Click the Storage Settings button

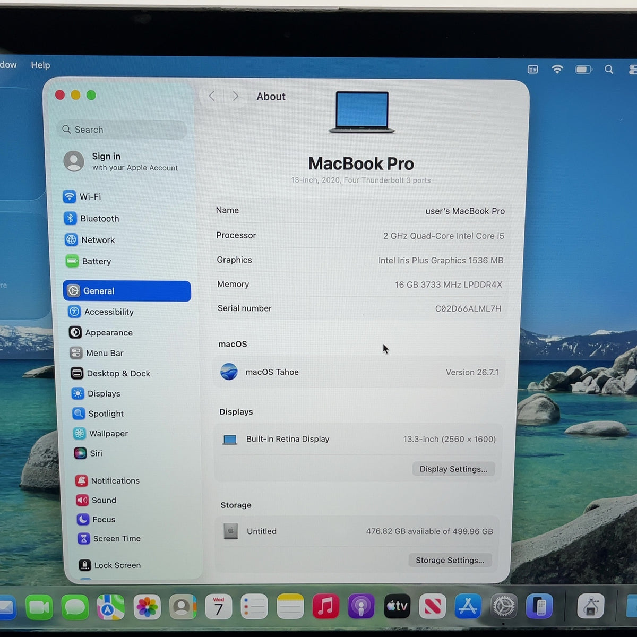click(x=450, y=560)
